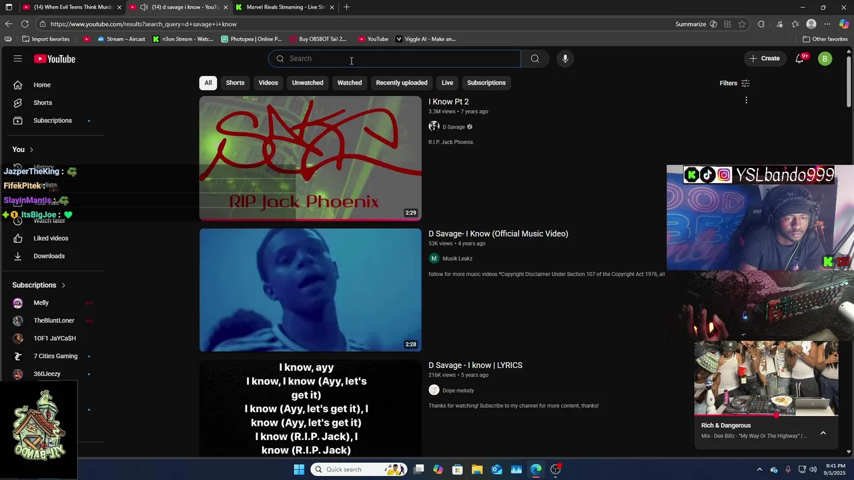Screen dimensions: 854x480
Task: Open sidebar Subscriptions
Action: [51, 121]
